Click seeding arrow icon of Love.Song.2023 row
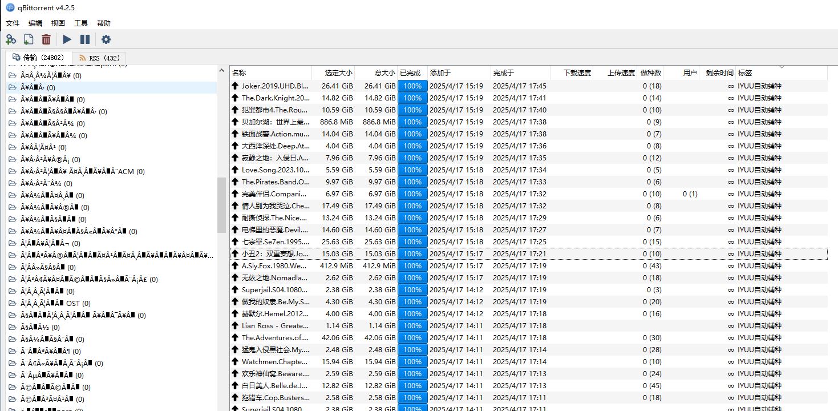 click(235, 170)
